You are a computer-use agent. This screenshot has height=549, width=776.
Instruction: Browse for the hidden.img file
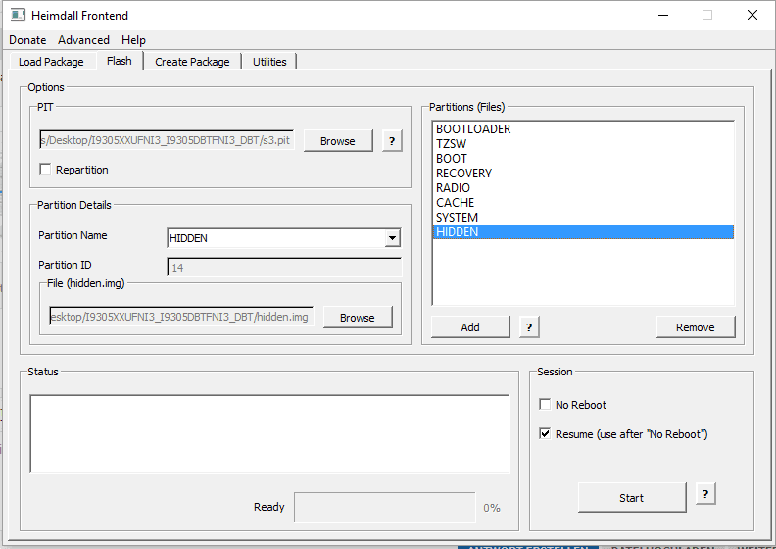(x=358, y=318)
